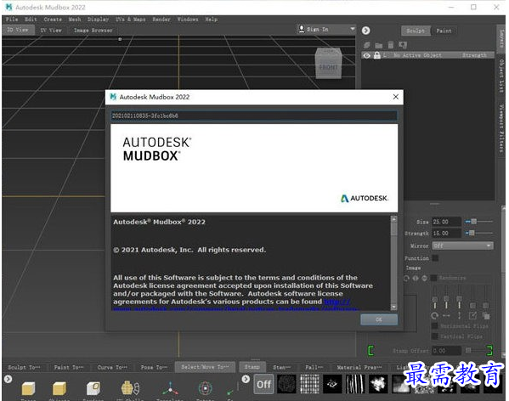Switch to the UV View tab
509x401 pixels.
click(x=51, y=31)
